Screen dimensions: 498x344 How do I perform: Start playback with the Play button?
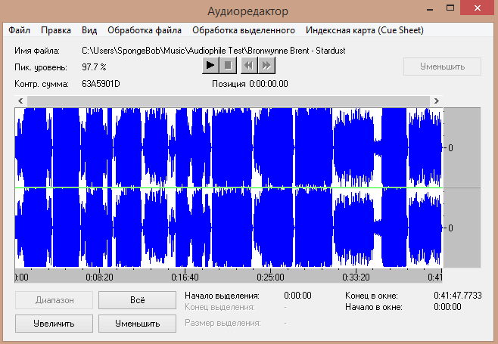tap(210, 65)
